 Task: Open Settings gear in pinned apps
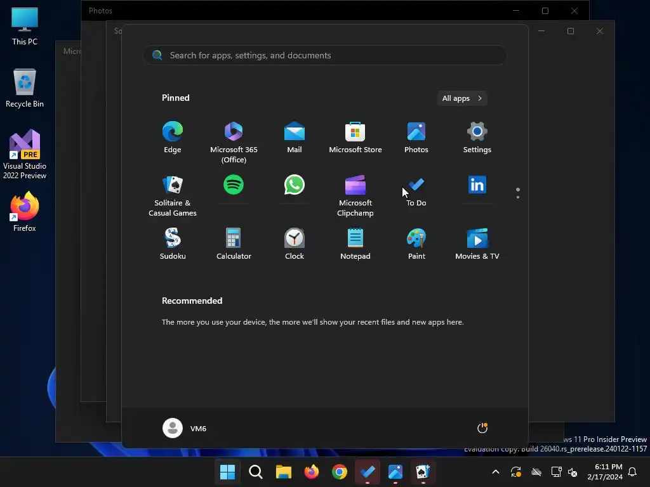pyautogui.click(x=477, y=138)
